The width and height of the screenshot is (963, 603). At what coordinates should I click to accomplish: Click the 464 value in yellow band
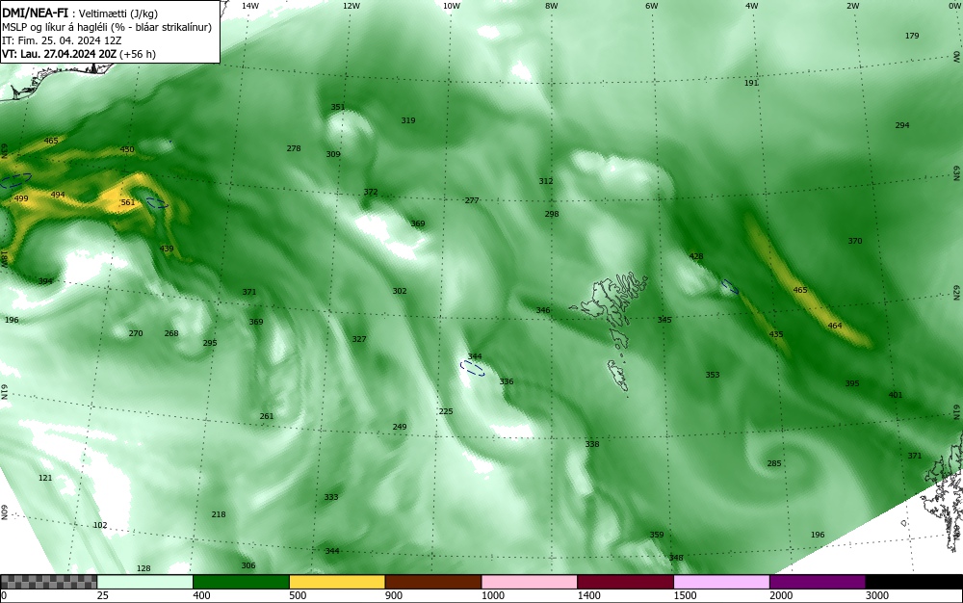point(835,326)
